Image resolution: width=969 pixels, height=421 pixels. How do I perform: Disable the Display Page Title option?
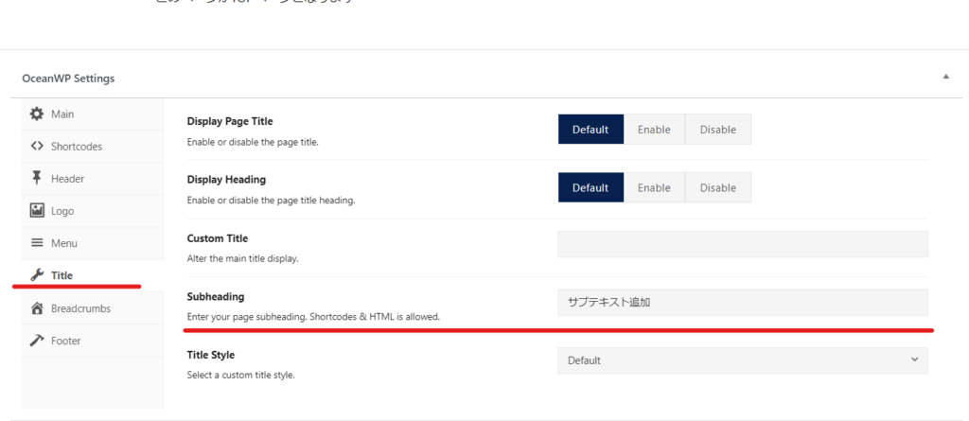(717, 130)
